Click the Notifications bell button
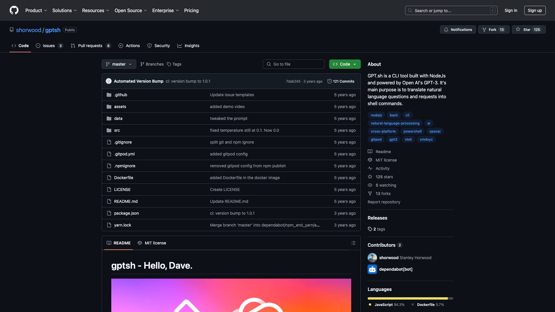The height and width of the screenshot is (312, 555). [x=458, y=30]
